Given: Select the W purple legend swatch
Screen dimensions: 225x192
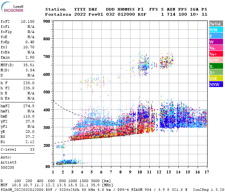Looking at the screenshot, I should pyautogui.click(x=216, y=42).
